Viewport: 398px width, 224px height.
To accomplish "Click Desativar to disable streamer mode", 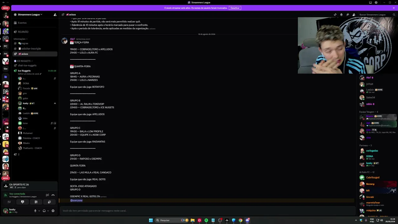I will [x=235, y=8].
